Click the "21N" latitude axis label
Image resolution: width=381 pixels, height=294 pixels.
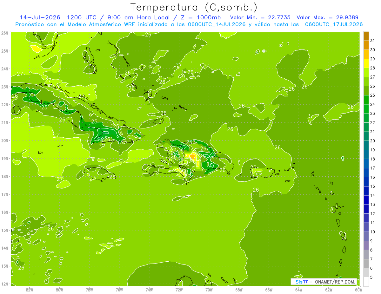click(4, 123)
